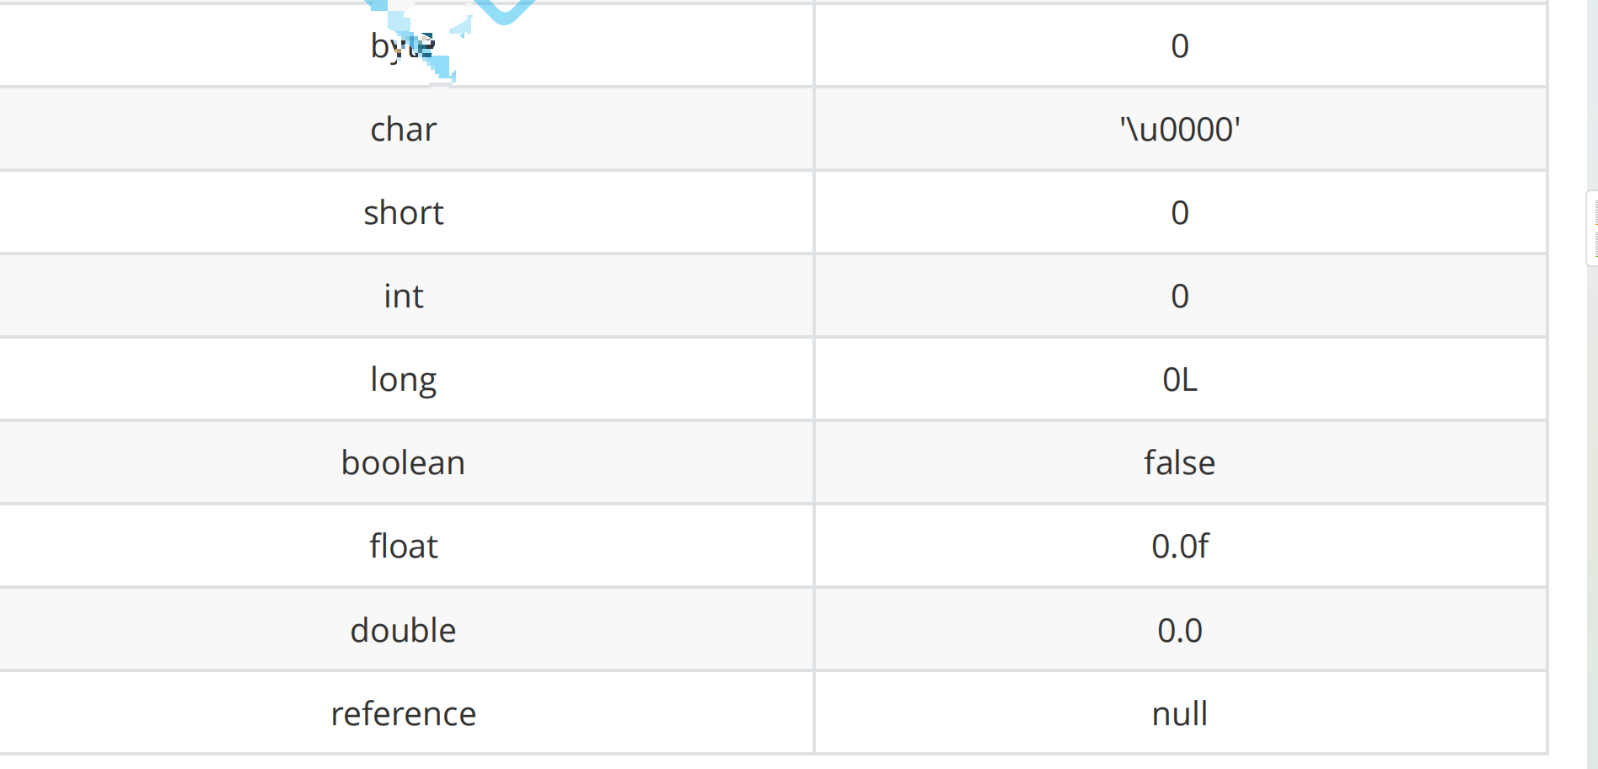Screen dimensions: 1598x769
Task: Click the scrollbar handle at right edge
Action: [x=1592, y=228]
